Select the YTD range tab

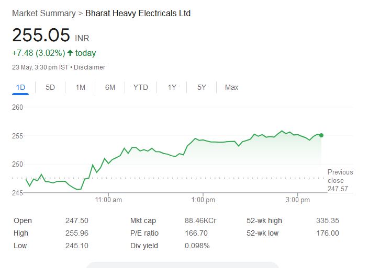point(140,87)
